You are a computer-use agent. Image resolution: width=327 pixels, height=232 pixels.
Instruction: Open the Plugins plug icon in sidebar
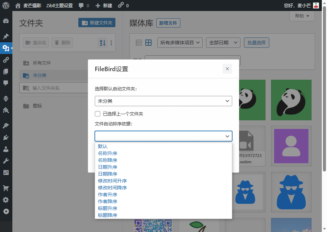(6, 137)
